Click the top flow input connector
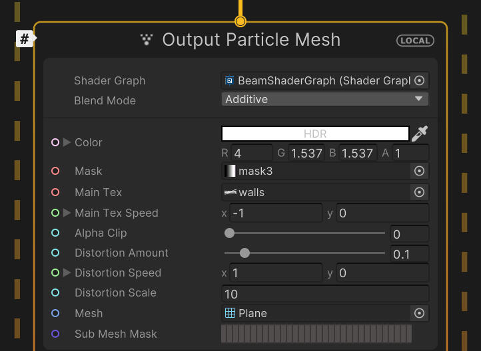The height and width of the screenshot is (351, 481). [x=240, y=21]
